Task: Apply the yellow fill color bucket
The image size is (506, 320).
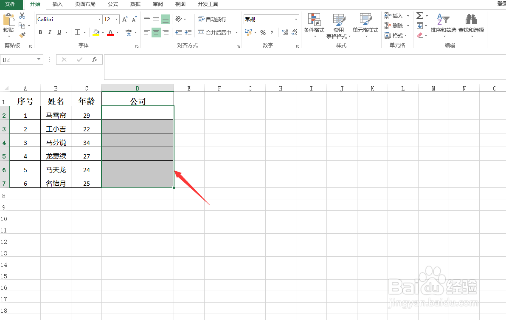Action: [x=96, y=32]
